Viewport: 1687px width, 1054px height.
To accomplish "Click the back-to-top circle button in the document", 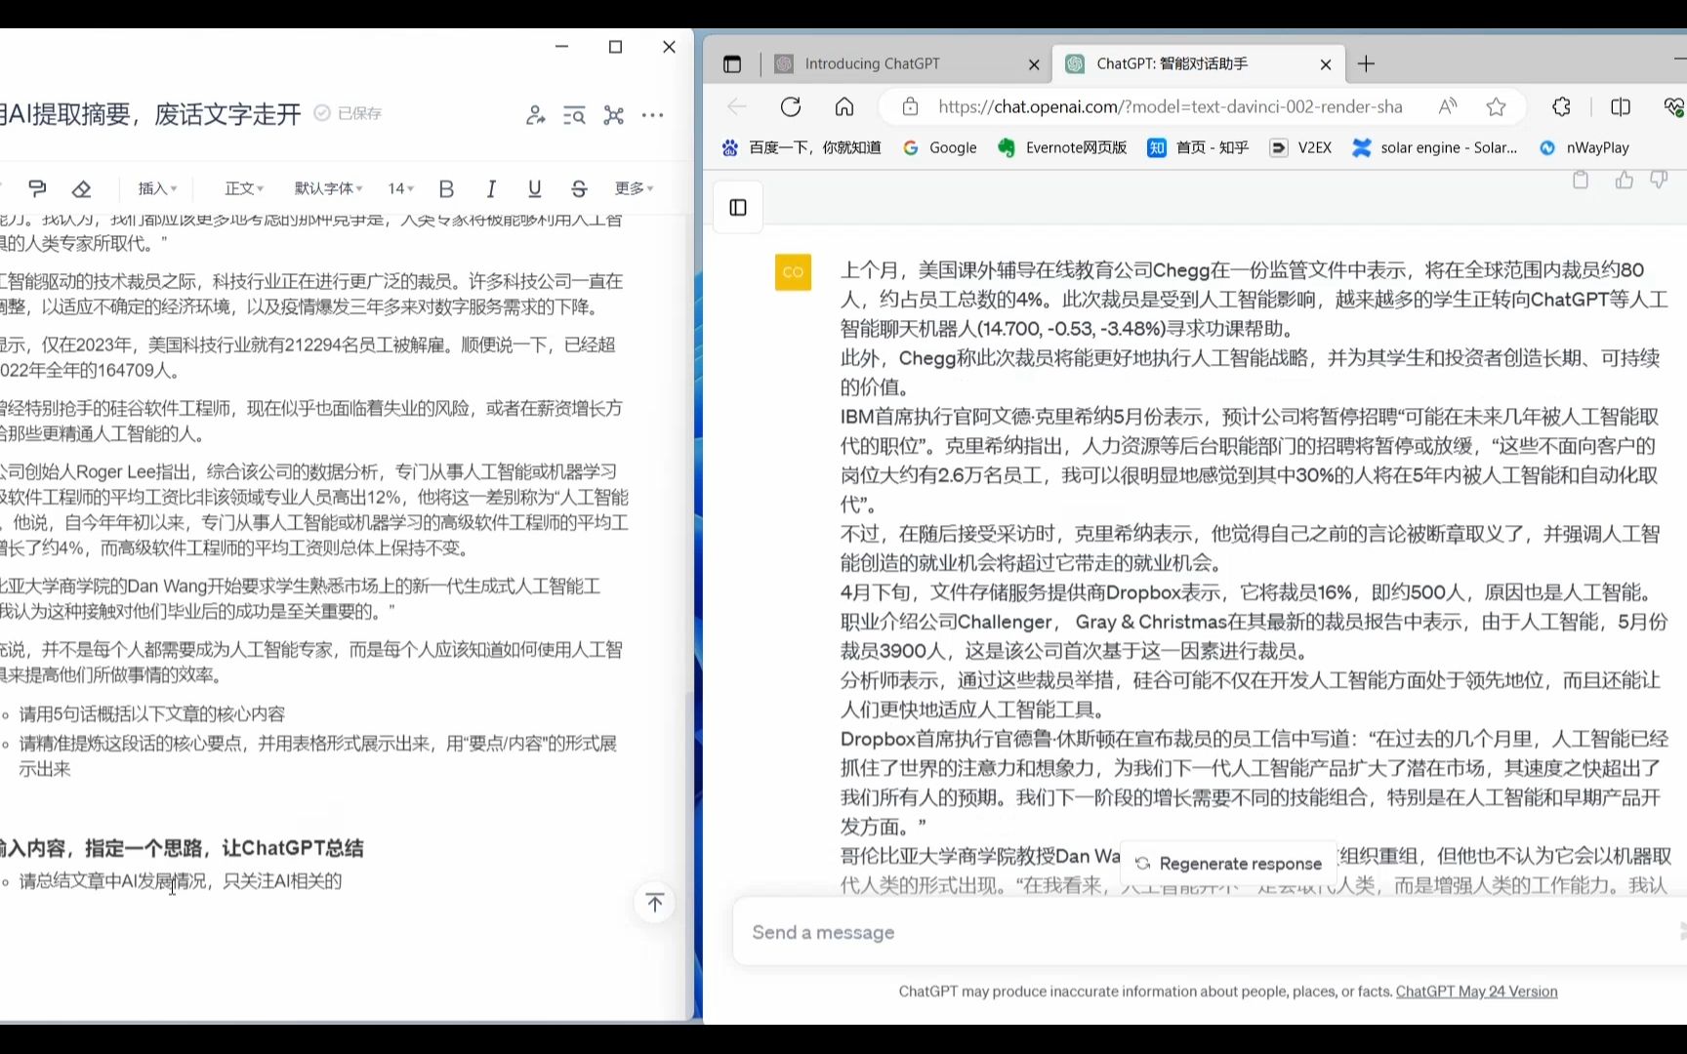I will (x=654, y=903).
